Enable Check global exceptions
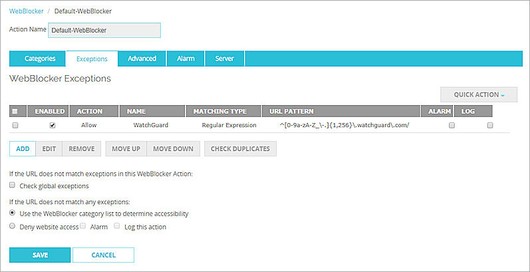 pos(13,186)
